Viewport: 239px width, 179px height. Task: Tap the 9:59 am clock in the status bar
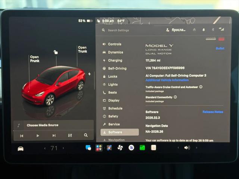(x=108, y=21)
